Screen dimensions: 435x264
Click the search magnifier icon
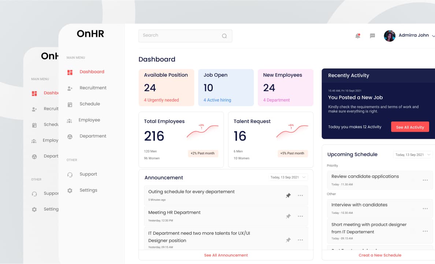pos(224,36)
